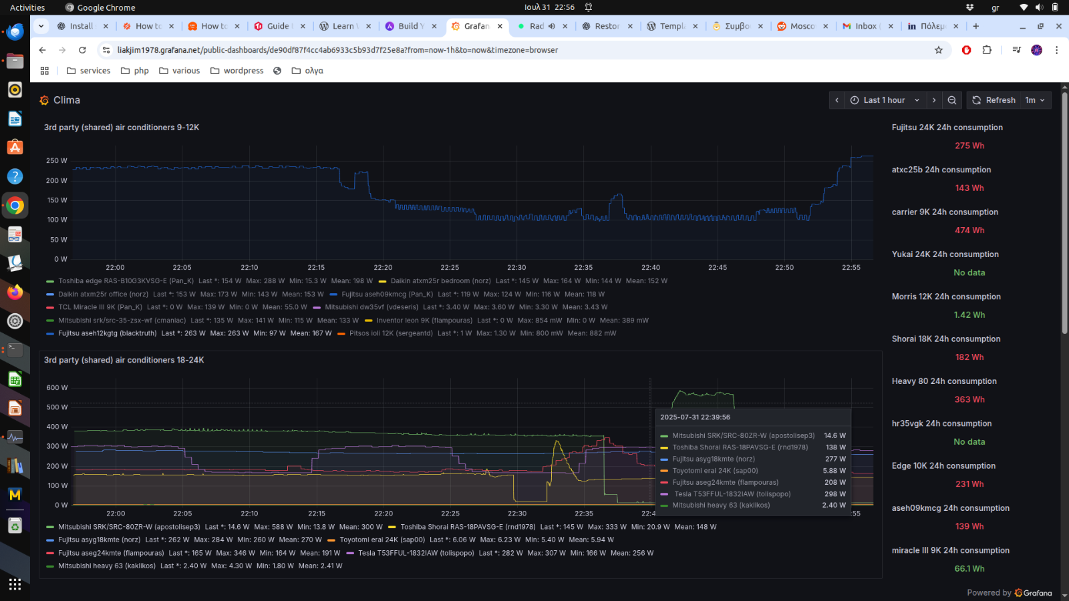Click the address bar URL

point(337,50)
